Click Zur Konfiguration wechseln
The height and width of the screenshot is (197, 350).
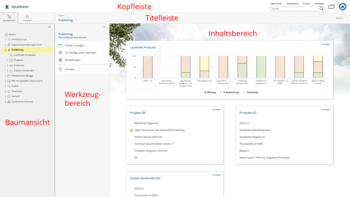pos(80,53)
